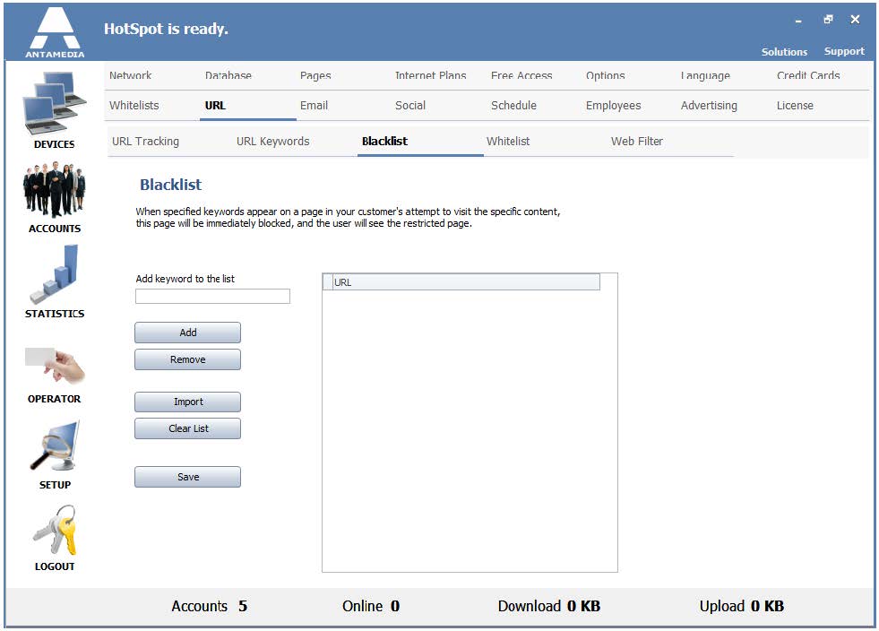879x631 pixels.
Task: Open the License tab
Action: [795, 106]
